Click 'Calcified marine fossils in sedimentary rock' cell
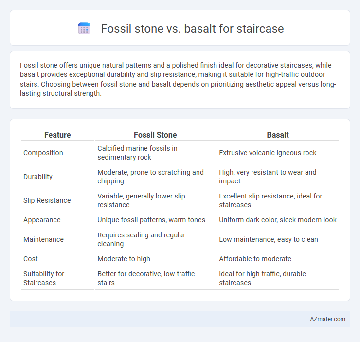Viewport: 360px width, 342px height. (155, 153)
